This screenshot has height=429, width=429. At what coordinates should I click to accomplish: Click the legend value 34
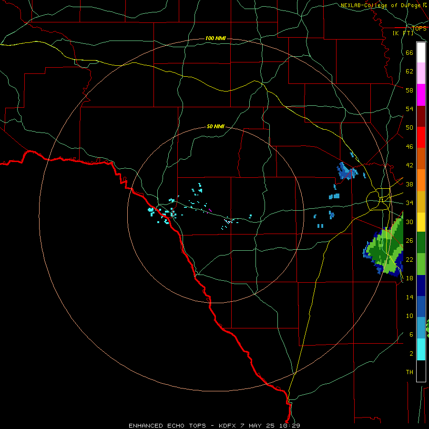(x=409, y=203)
